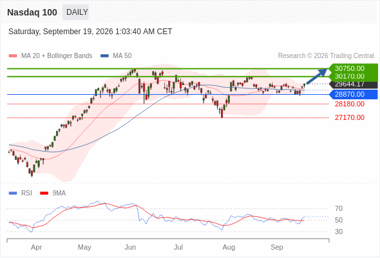Select the 30750.00 resistance price label
The width and height of the screenshot is (380, 258).
point(350,68)
